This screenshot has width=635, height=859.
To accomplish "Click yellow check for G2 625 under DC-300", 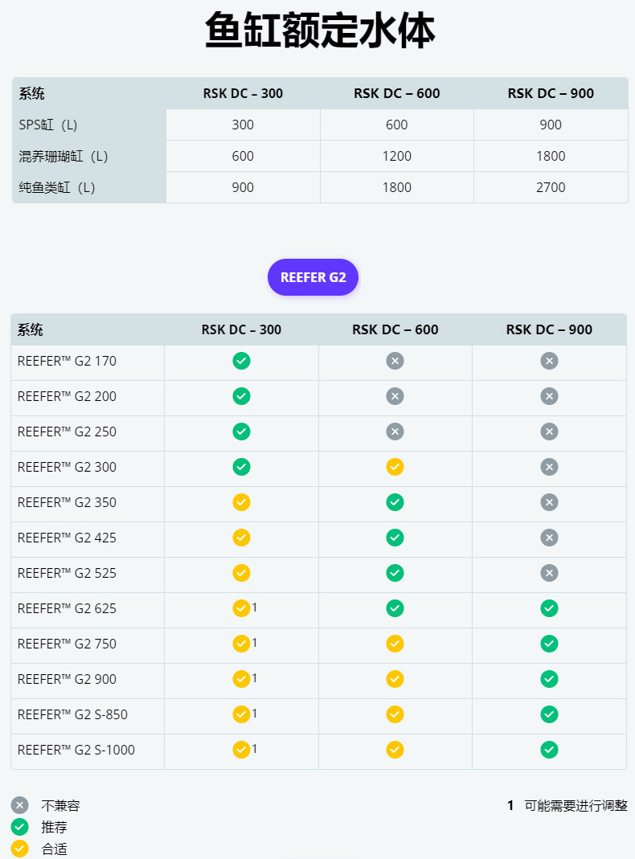I will 242,608.
